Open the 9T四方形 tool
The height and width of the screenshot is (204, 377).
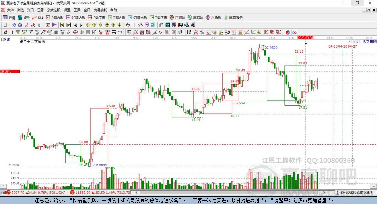pyautogui.click(x=138, y=17)
